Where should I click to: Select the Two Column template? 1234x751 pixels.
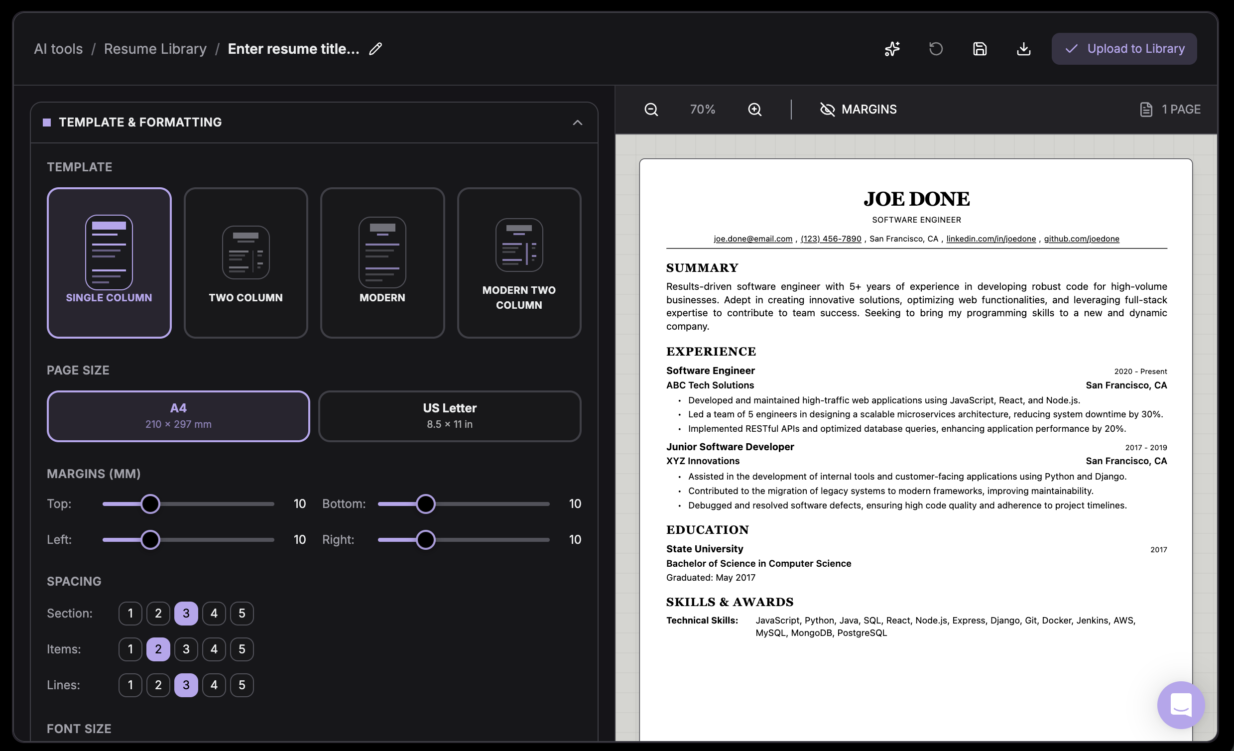(x=246, y=262)
